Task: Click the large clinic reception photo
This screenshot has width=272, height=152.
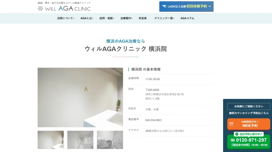Action: pyautogui.click(x=80, y=97)
